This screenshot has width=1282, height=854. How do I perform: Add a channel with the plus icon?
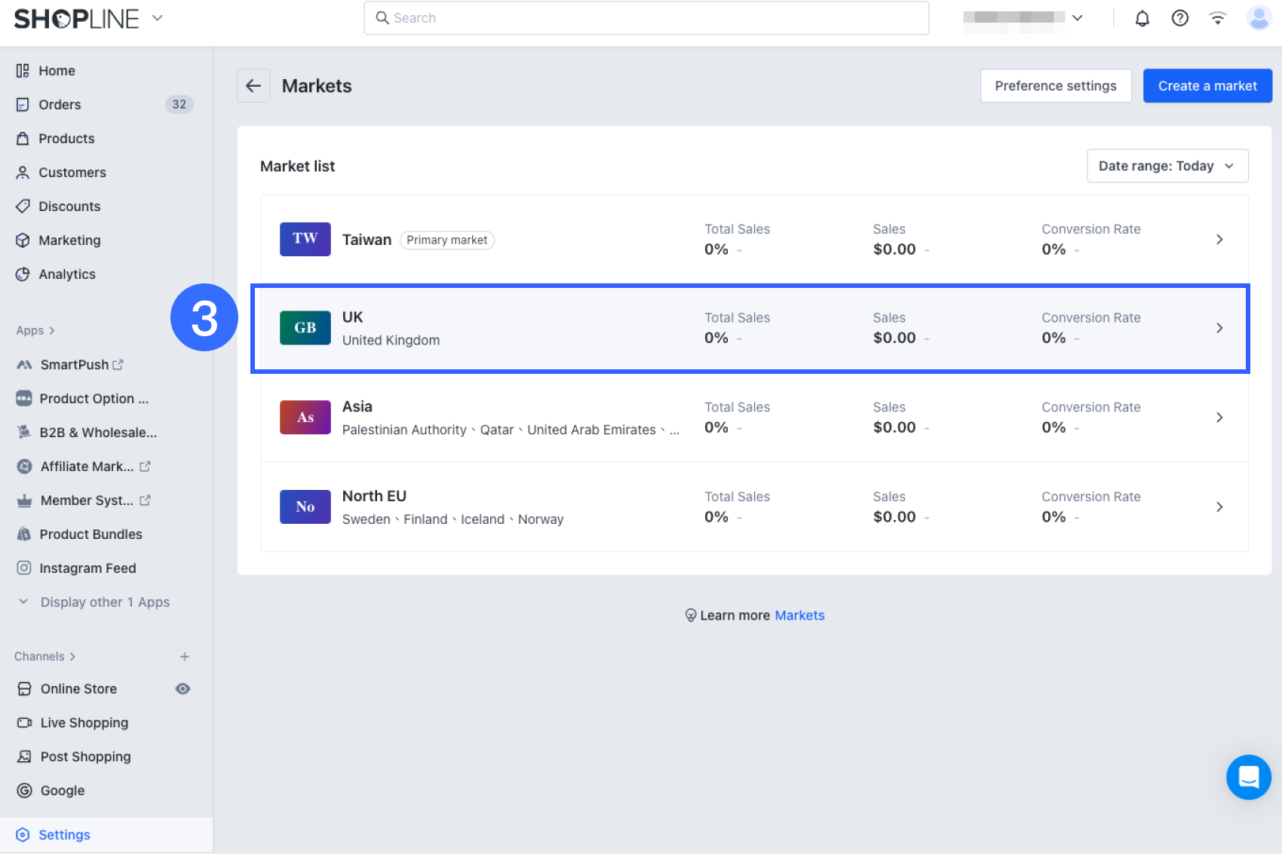[185, 657]
